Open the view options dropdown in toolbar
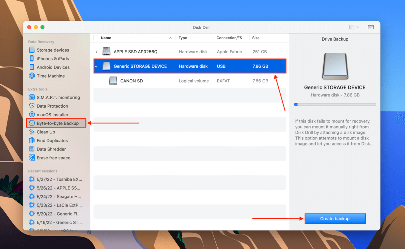 click(x=354, y=27)
